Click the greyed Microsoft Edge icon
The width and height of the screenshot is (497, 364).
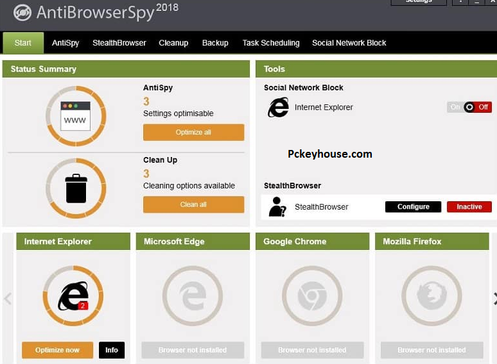pos(193,296)
